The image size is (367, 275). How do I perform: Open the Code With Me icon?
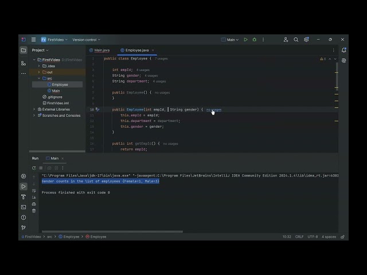(x=286, y=40)
